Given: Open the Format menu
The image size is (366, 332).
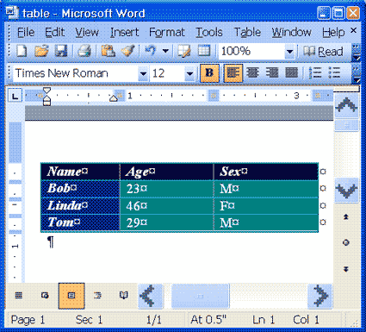Looking at the screenshot, I should coord(167,32).
